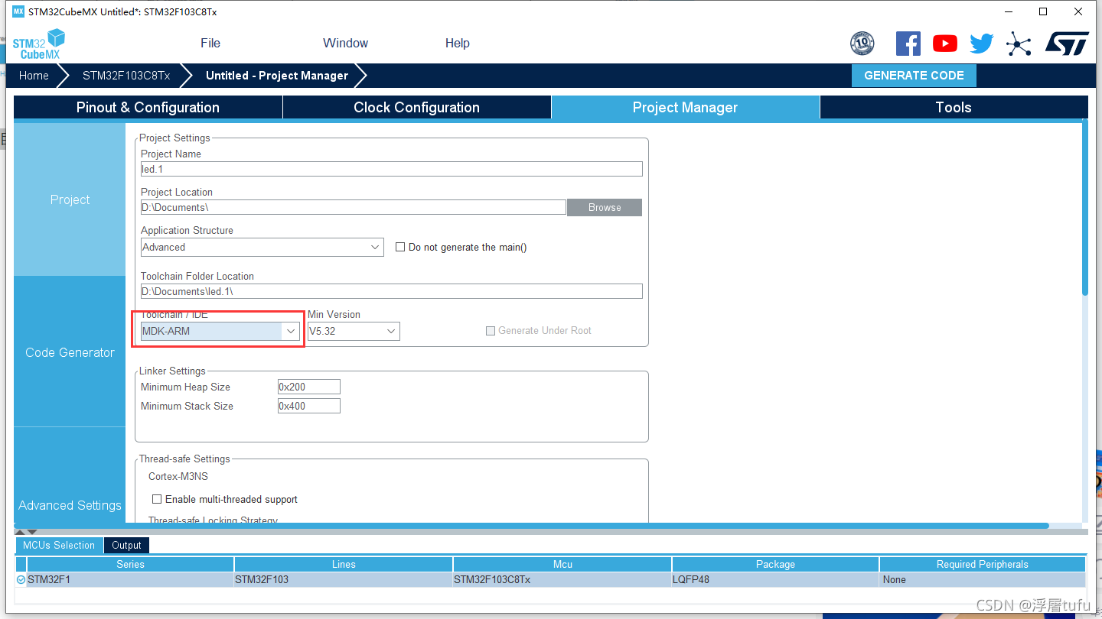Screen dimensions: 1102x619
Task: Open the Twitter bird icon link
Action: (x=982, y=44)
